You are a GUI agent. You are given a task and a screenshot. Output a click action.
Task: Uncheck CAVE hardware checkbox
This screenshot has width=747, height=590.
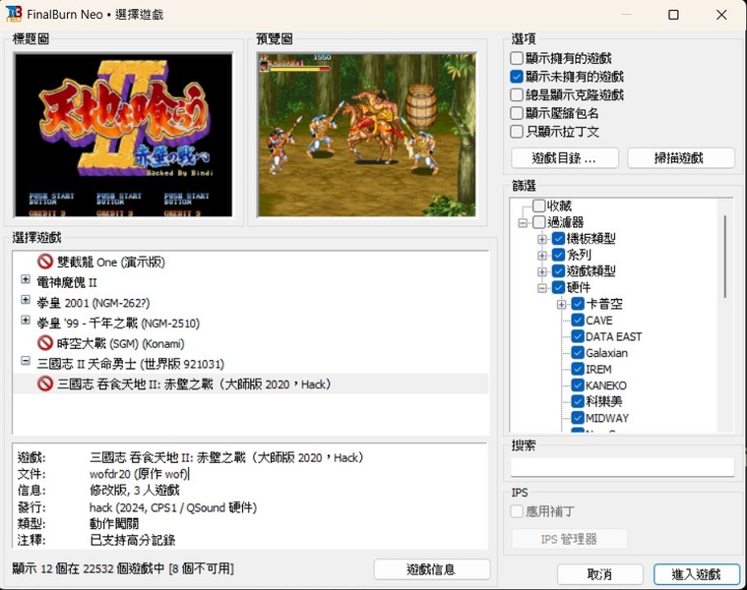578,321
